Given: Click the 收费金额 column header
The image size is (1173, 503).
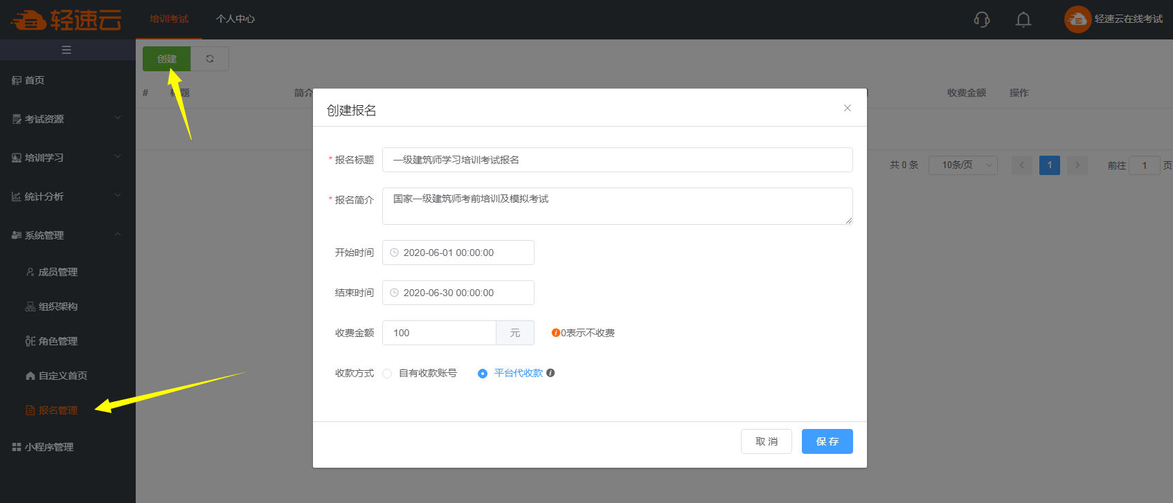Looking at the screenshot, I should (x=967, y=93).
